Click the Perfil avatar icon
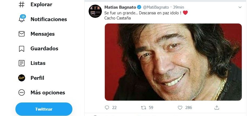 coord(22,78)
